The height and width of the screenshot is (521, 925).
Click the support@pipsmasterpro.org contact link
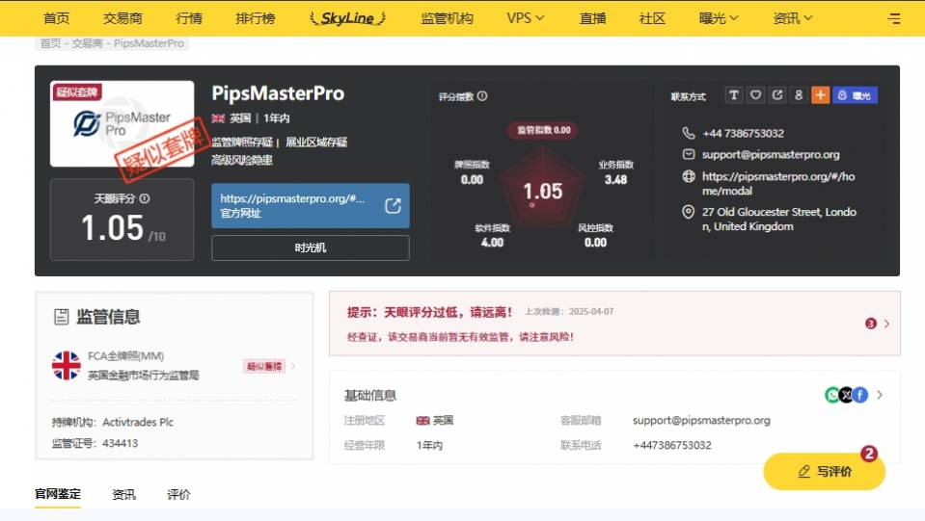pos(771,154)
